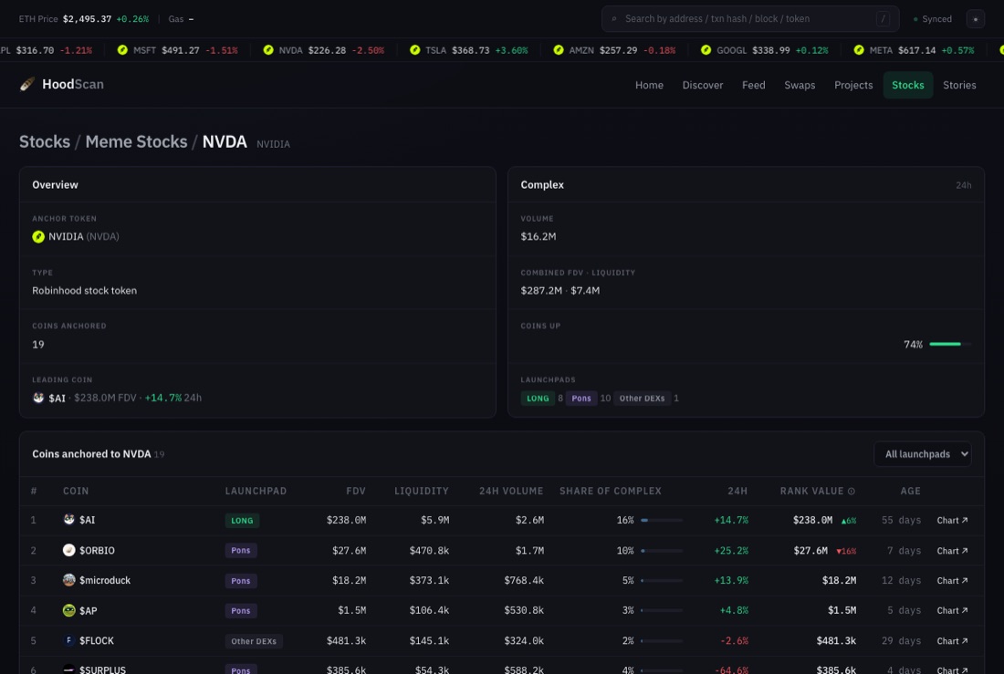
Task: Open Chart link for $FLOCK
Action: pos(952,641)
